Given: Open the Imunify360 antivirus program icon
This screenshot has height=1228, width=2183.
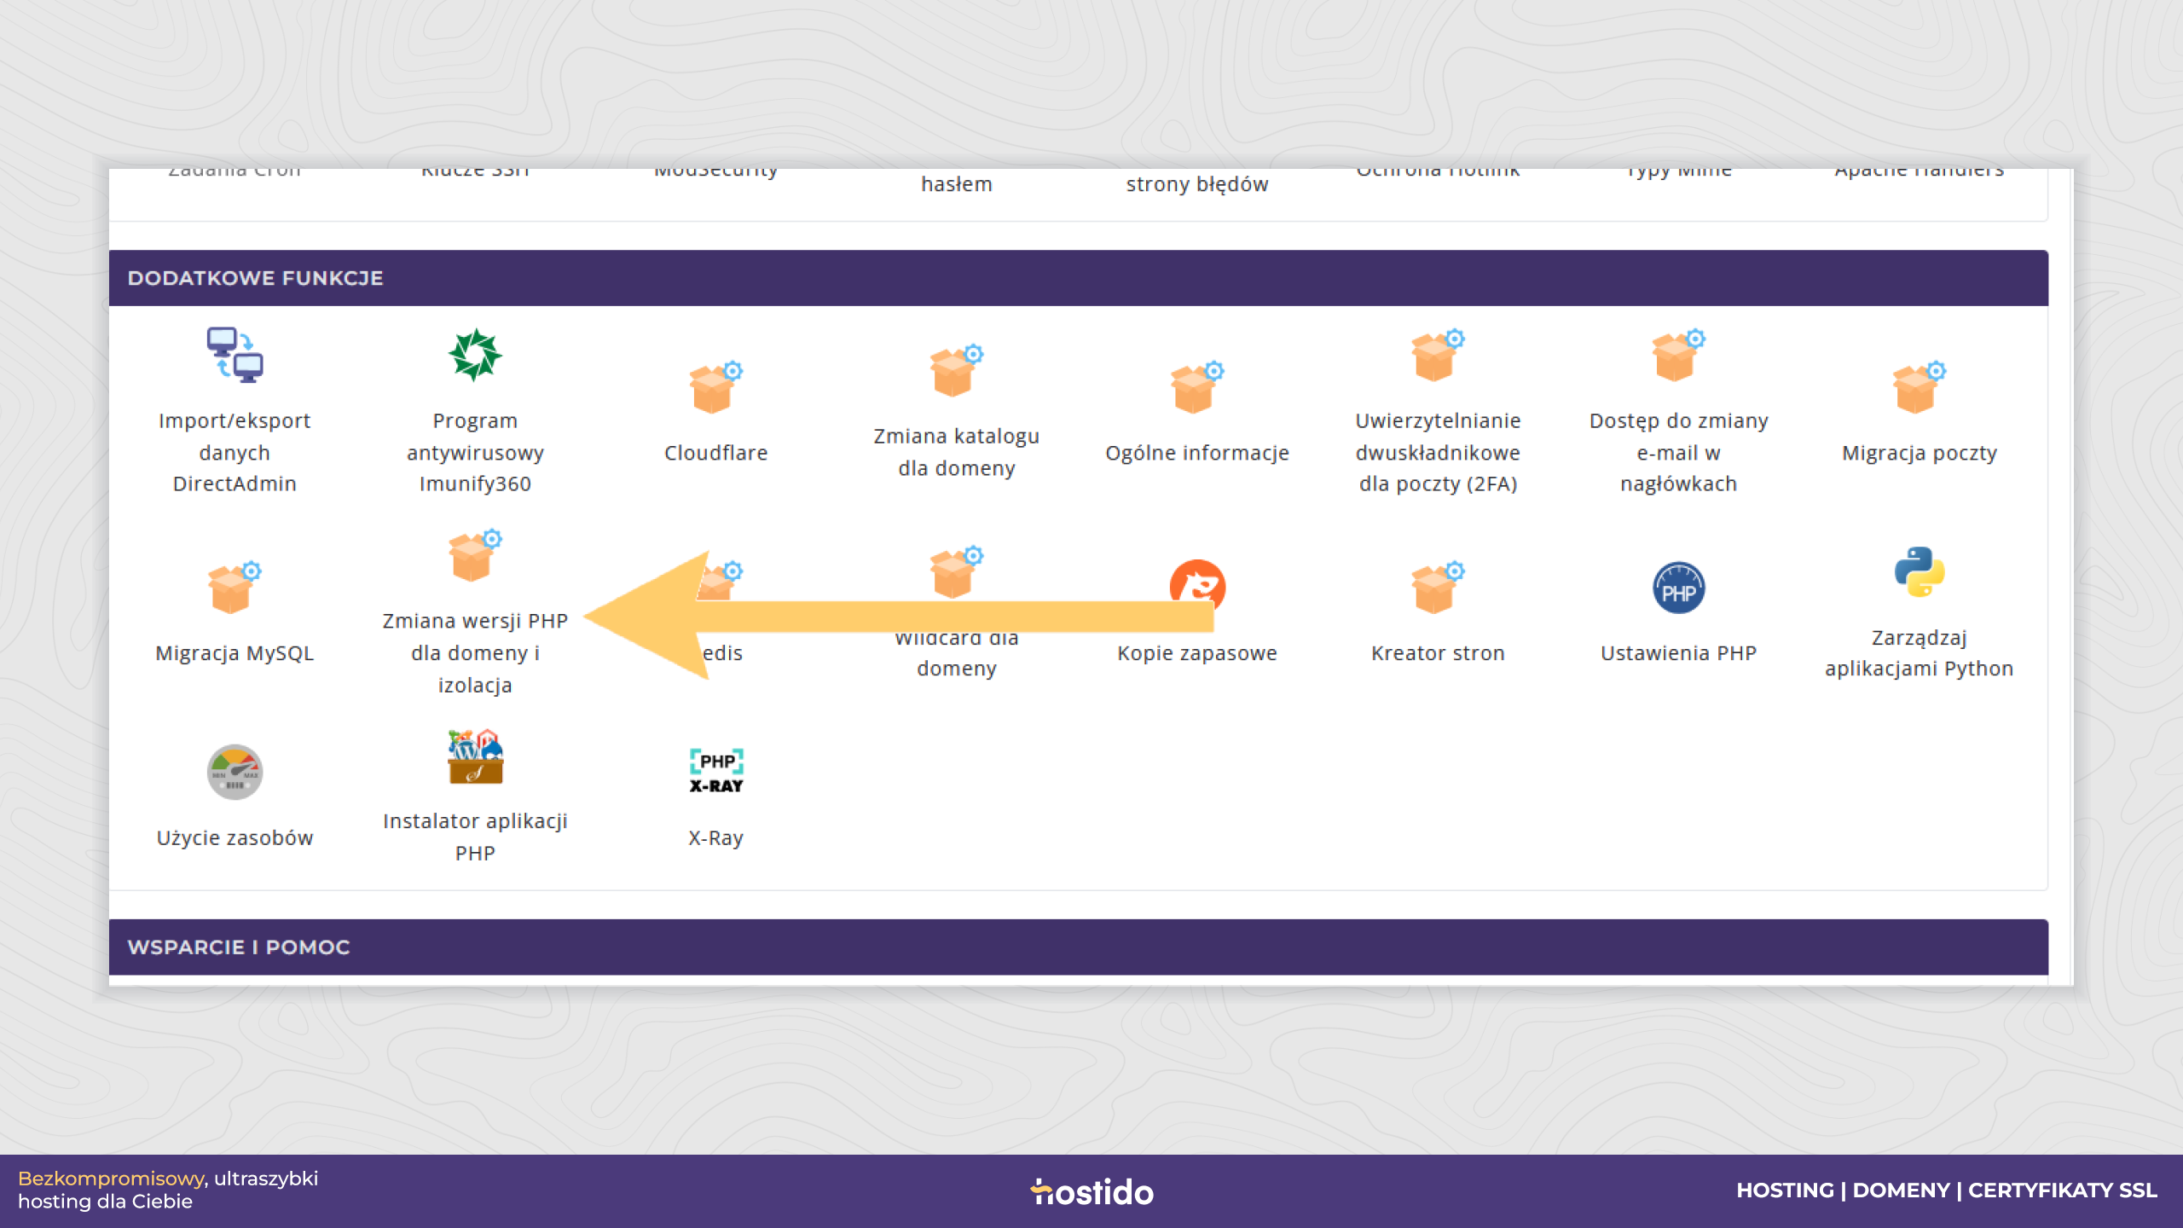Looking at the screenshot, I should (x=475, y=355).
